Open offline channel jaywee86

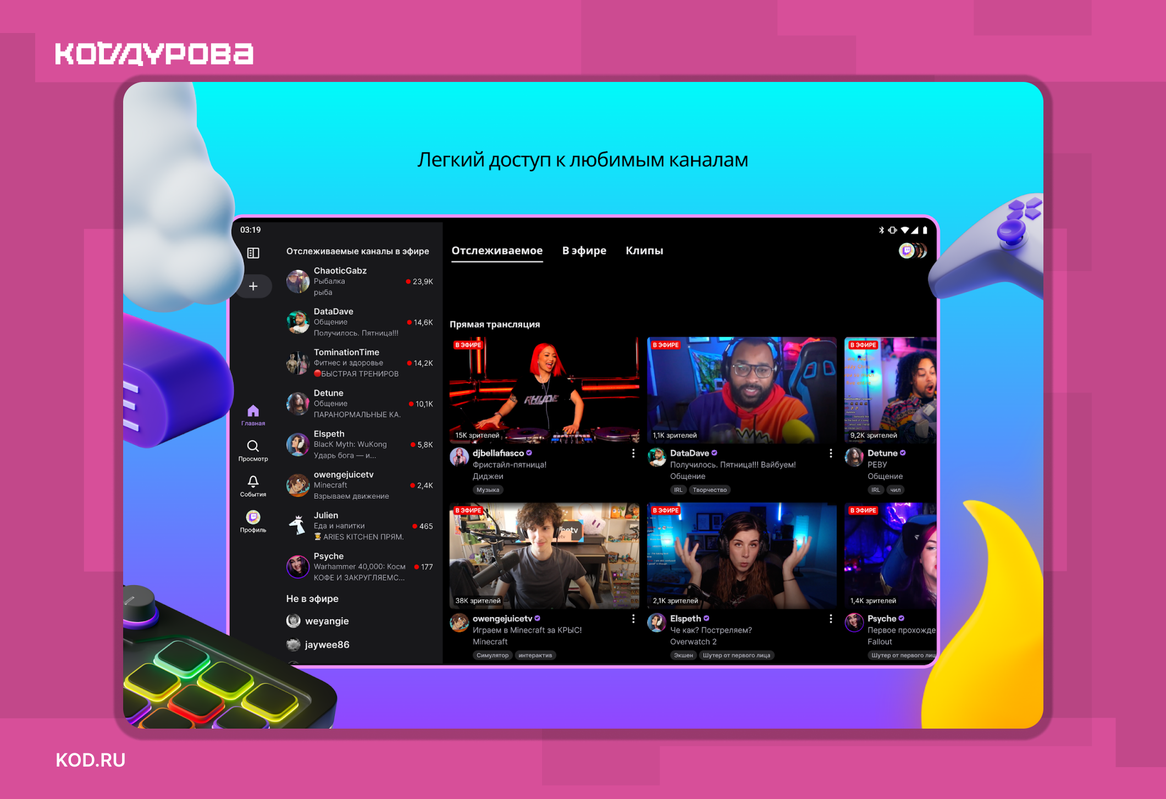[318, 644]
